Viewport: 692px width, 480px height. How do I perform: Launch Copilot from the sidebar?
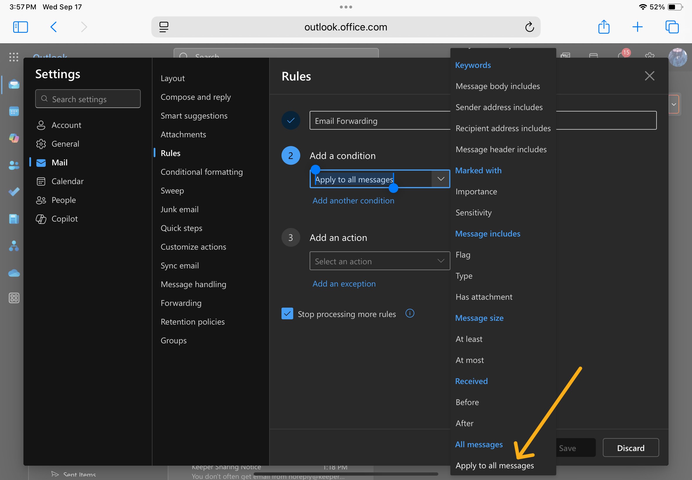click(x=14, y=138)
